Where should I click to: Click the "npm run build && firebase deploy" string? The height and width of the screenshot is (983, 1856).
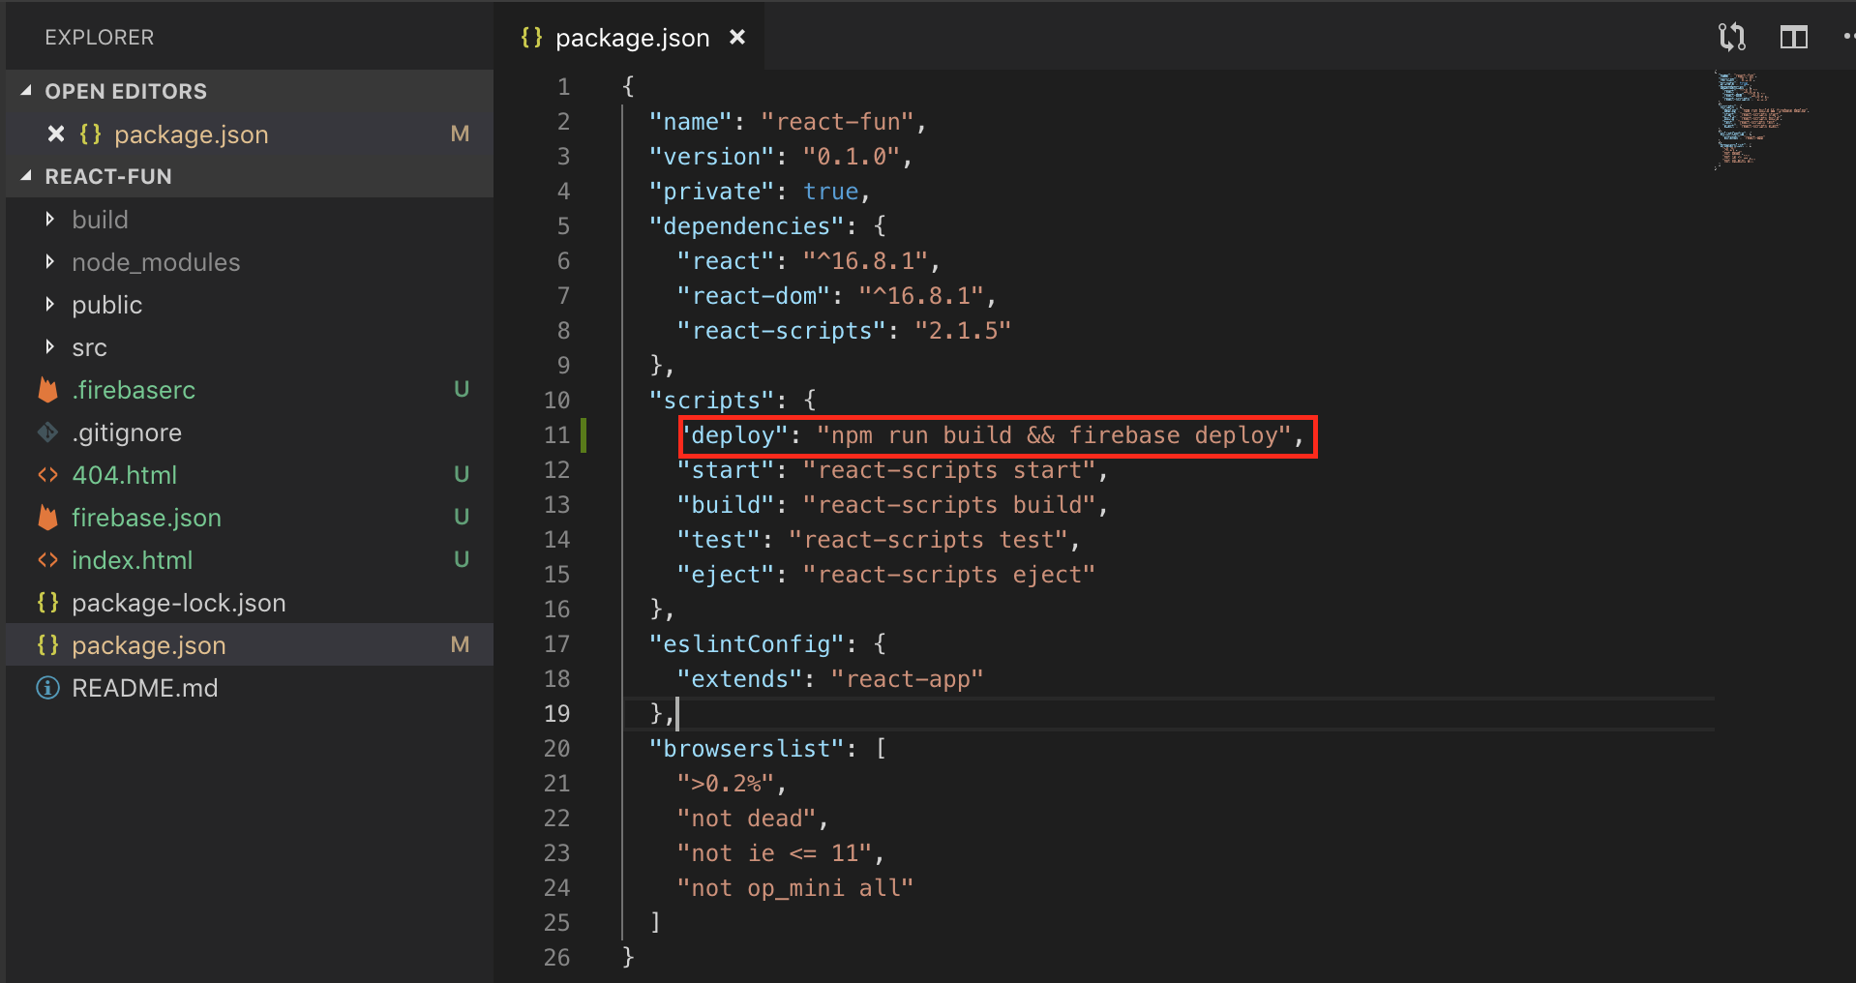point(1054,435)
